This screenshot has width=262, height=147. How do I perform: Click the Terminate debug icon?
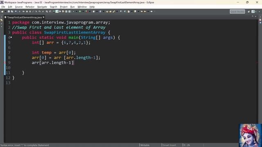[x=30, y=11]
